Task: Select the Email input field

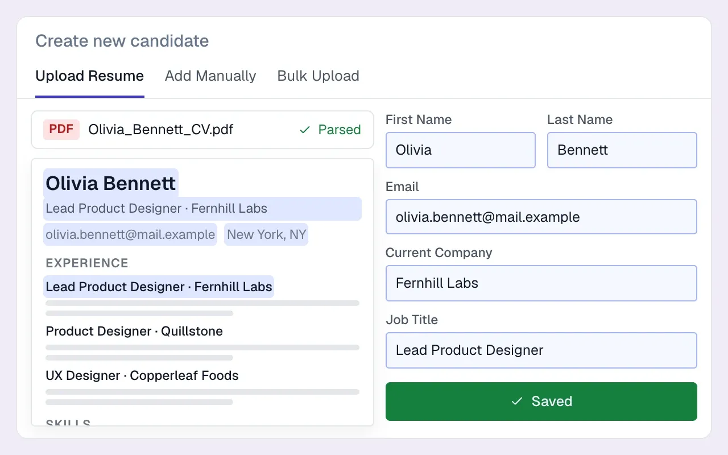Action: pyautogui.click(x=541, y=217)
